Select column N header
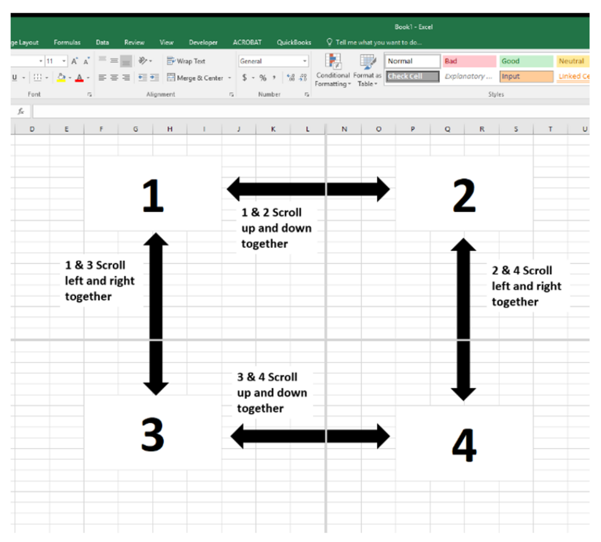 (344, 129)
